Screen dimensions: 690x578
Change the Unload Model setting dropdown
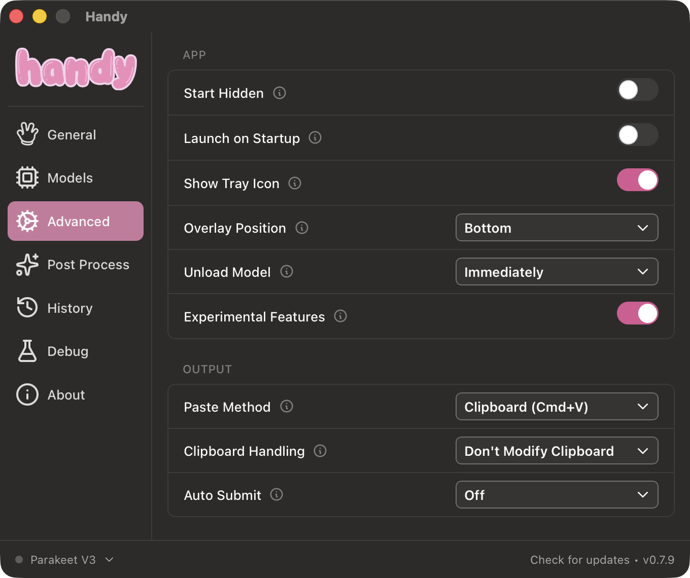[557, 272]
